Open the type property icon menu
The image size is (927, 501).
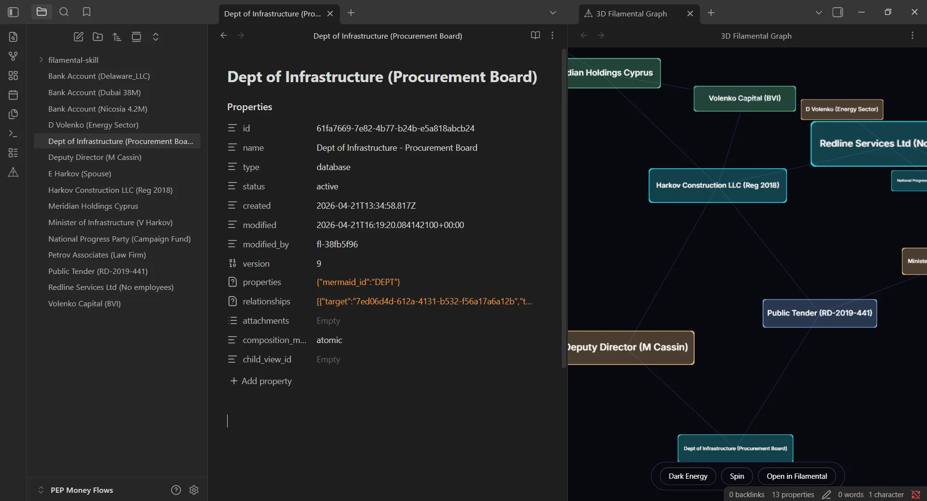[232, 167]
